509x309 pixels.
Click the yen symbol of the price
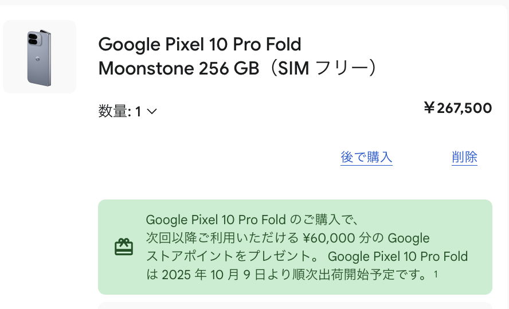click(x=429, y=108)
